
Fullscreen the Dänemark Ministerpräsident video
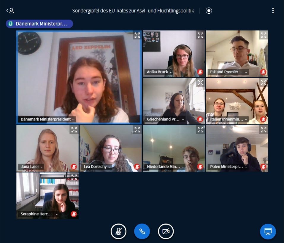[x=137, y=35]
